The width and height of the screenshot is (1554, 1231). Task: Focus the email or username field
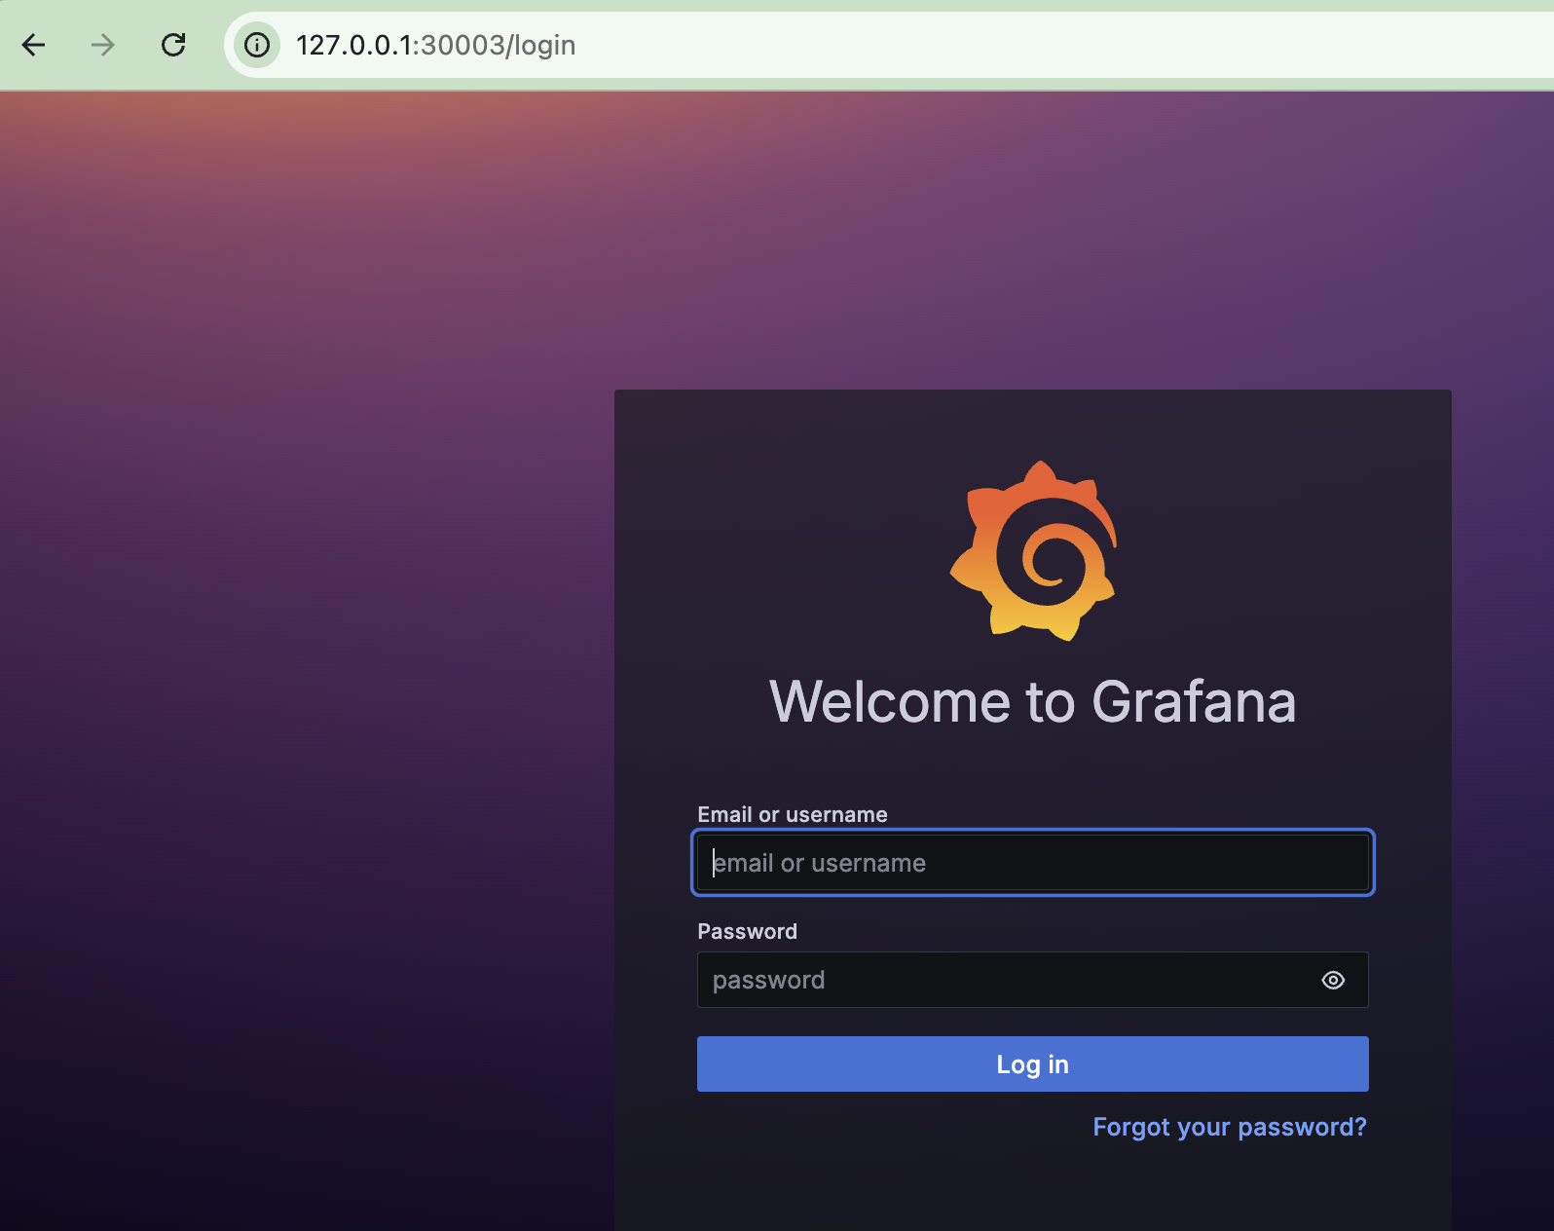pos(1033,863)
